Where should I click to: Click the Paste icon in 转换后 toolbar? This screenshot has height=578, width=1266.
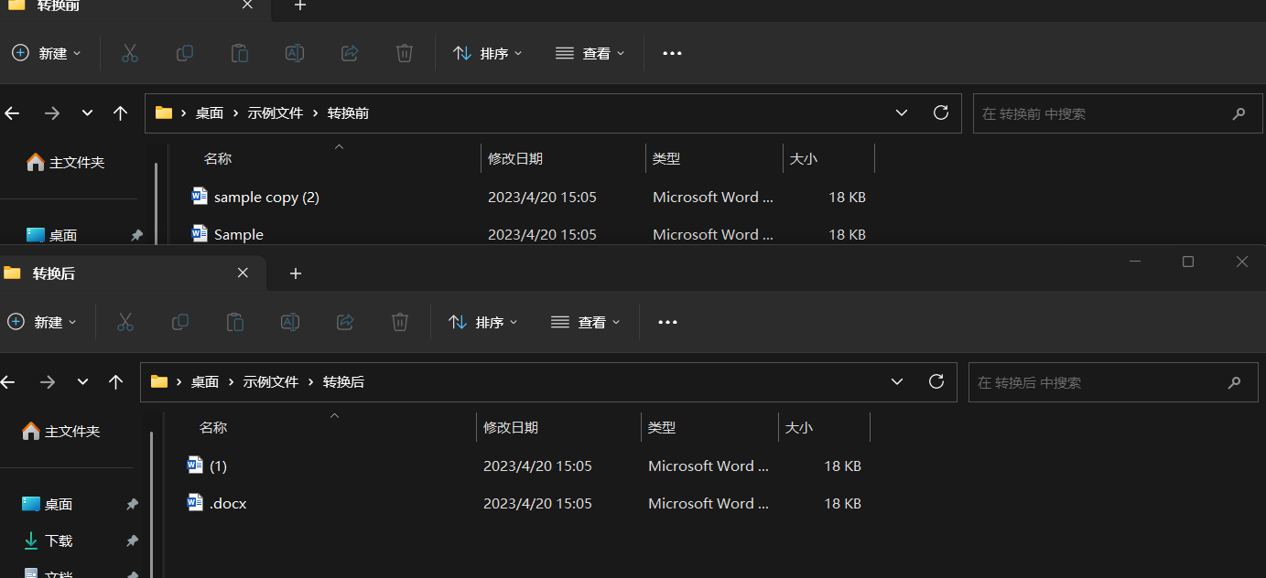point(234,321)
